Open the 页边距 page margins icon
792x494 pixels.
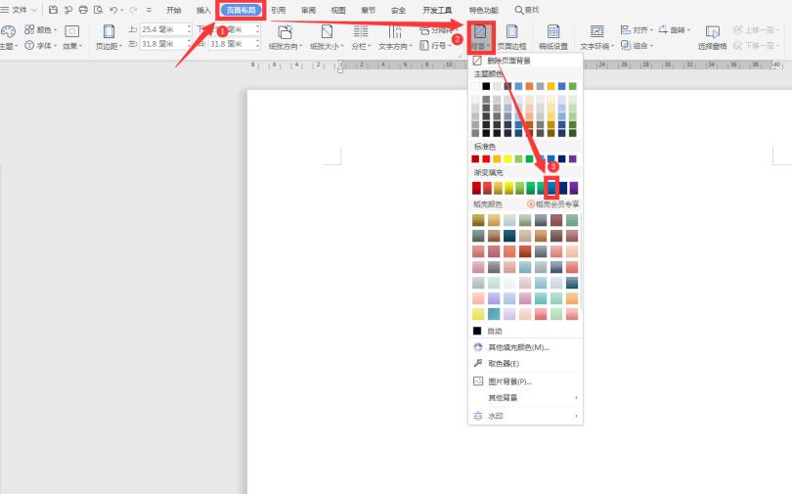coord(109,37)
